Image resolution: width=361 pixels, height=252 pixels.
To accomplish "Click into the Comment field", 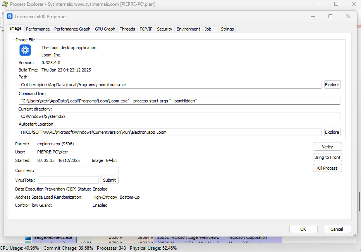I will click(x=78, y=170).
